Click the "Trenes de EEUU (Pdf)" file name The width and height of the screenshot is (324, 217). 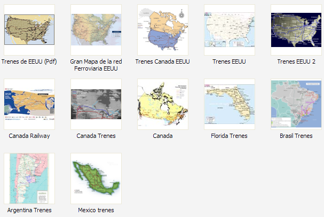pos(29,62)
